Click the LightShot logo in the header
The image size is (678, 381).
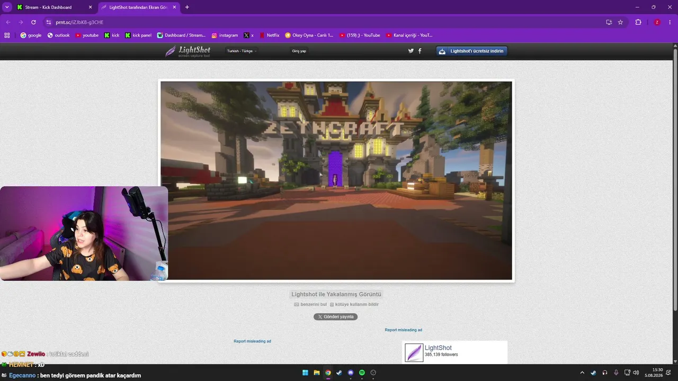coord(188,51)
